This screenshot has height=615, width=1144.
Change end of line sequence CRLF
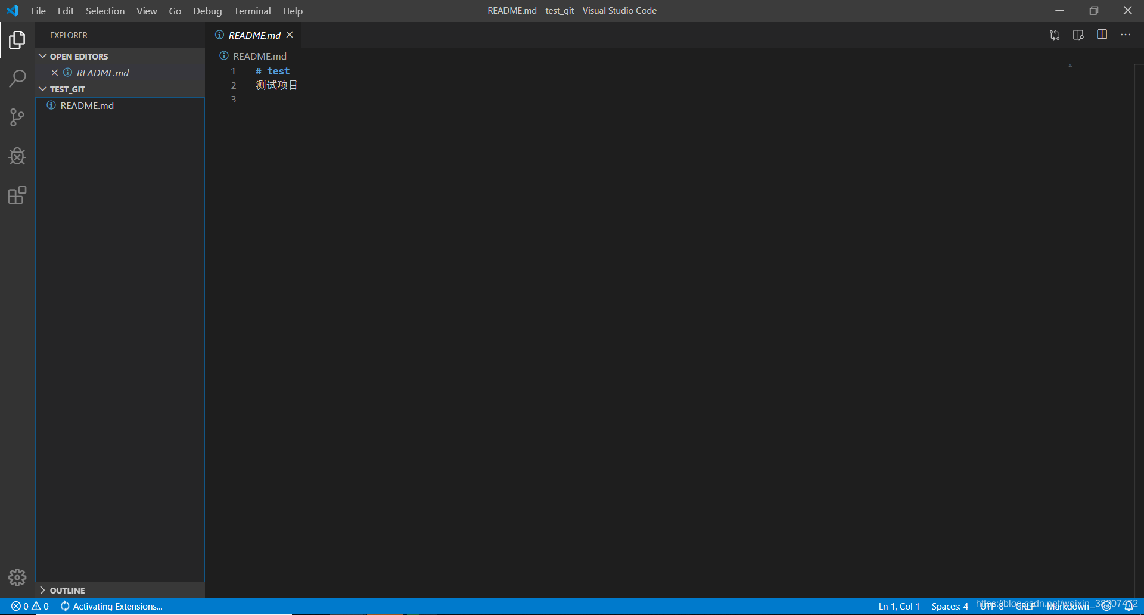pos(1025,606)
